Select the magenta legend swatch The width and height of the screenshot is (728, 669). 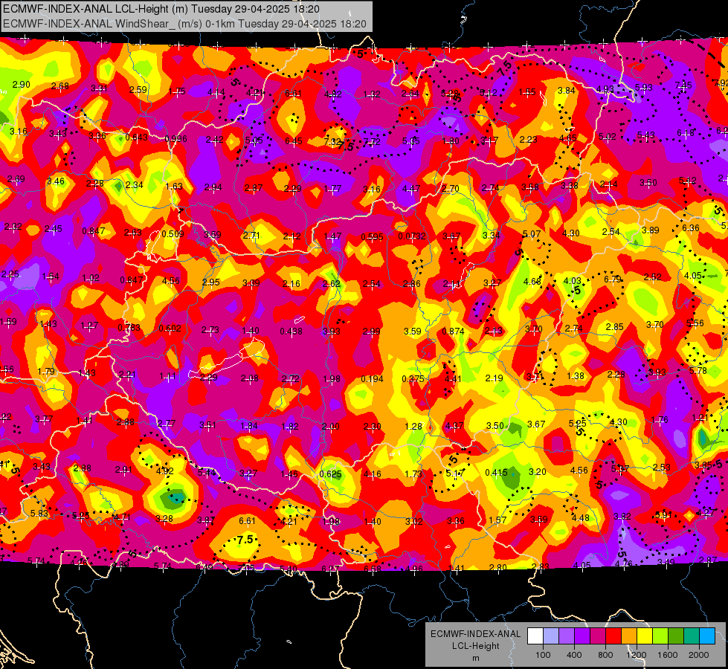(x=598, y=636)
